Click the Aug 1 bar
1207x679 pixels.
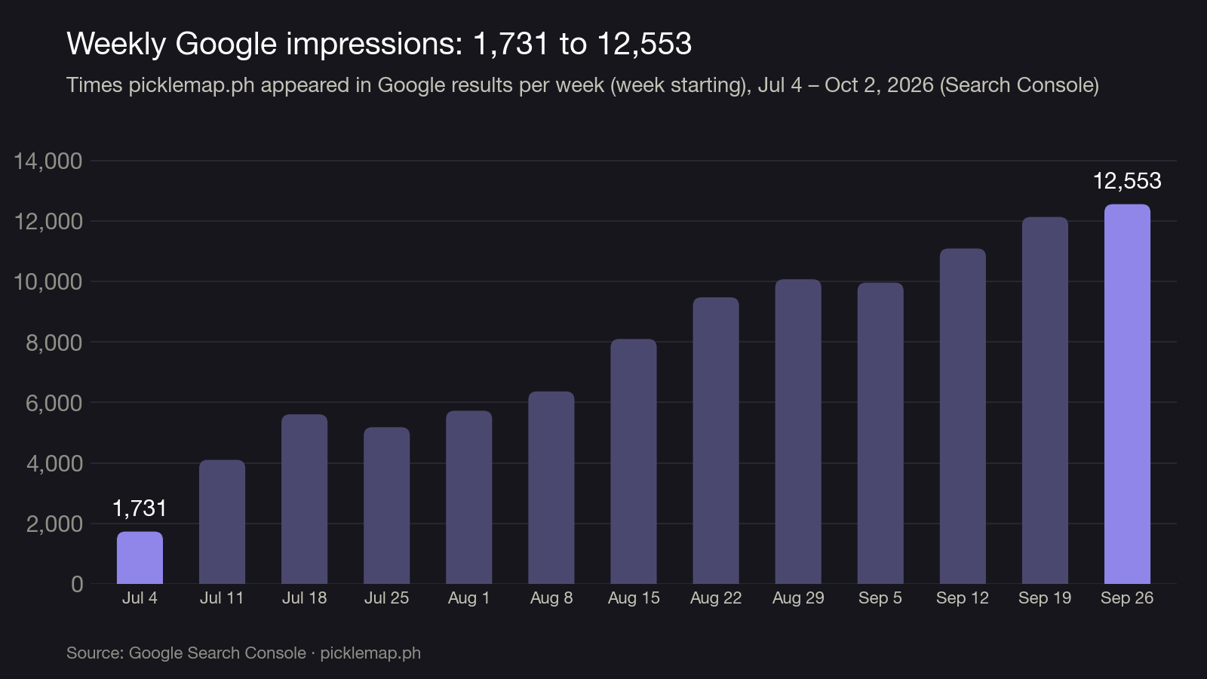click(x=468, y=497)
